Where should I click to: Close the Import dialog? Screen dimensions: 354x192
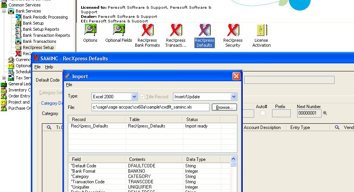236,76
